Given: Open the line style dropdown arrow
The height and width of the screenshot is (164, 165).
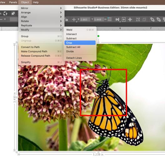Looking at the screenshot, I should (5, 19).
